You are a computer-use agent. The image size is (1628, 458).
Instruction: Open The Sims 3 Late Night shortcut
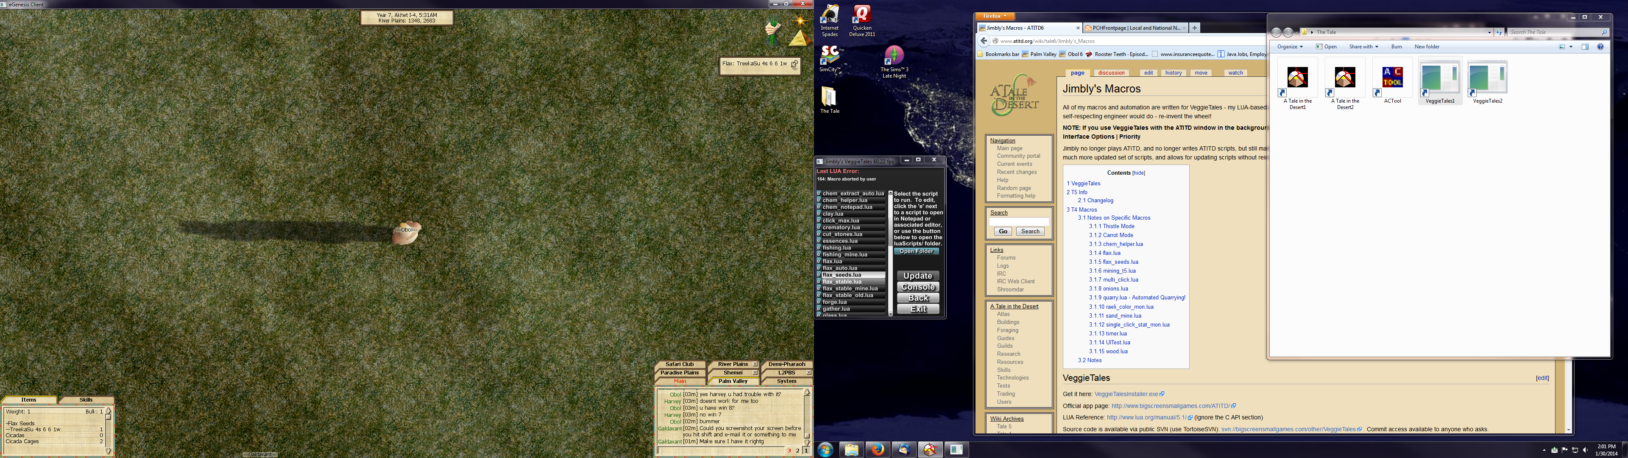click(894, 62)
